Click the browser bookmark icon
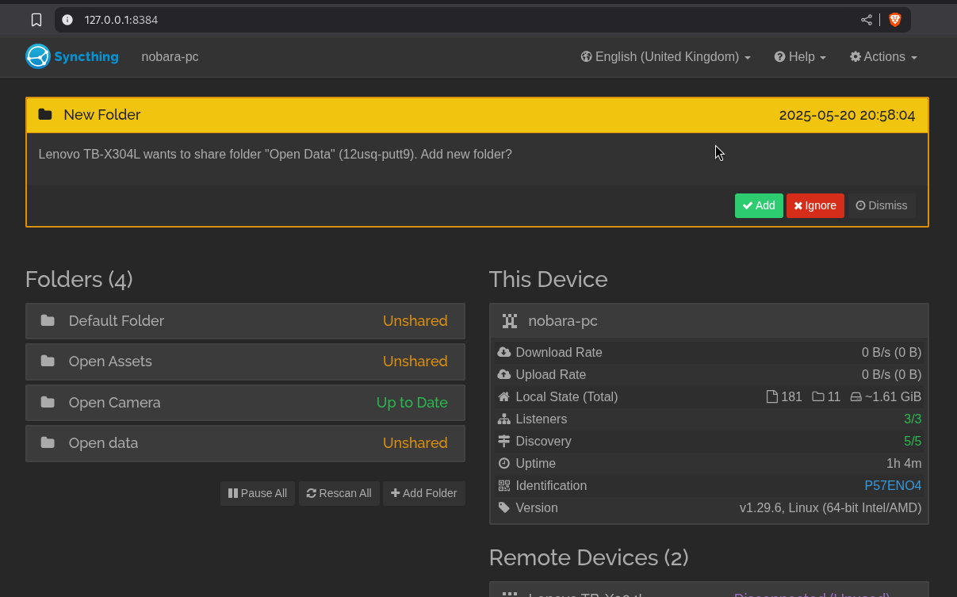The width and height of the screenshot is (957, 597). tap(36, 20)
